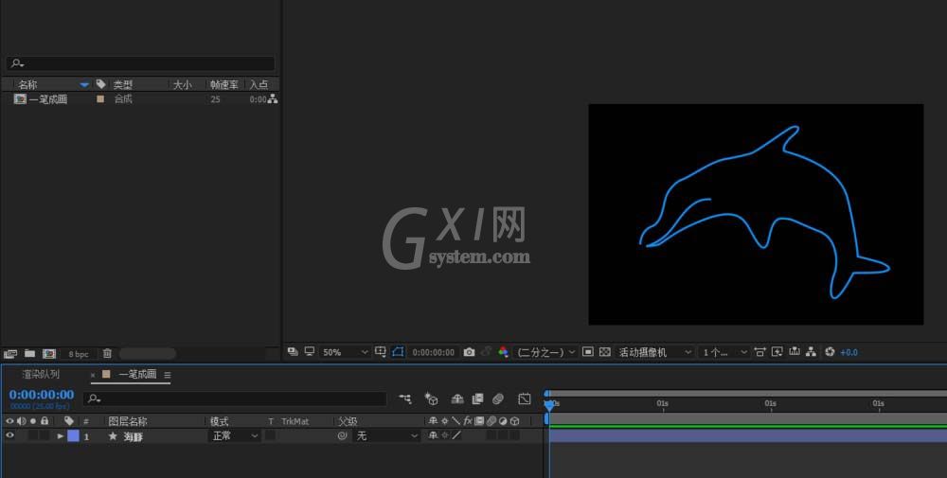Reset exposure with the aperture icon
The width and height of the screenshot is (947, 478).
tap(830, 351)
